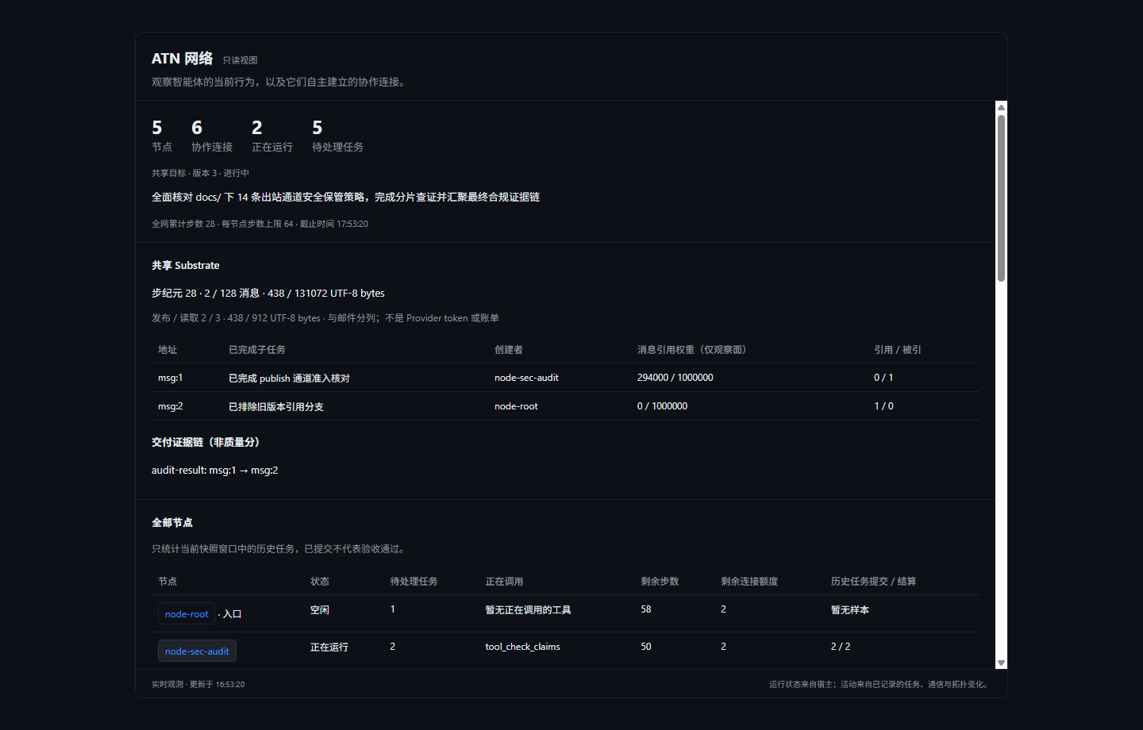Click '已完成 publish 通道准入核对' subtask
This screenshot has height=730, width=1143.
289,378
